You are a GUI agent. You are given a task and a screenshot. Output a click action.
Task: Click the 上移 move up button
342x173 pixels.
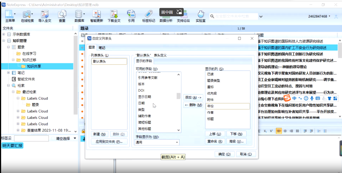pyautogui.click(x=215, y=134)
